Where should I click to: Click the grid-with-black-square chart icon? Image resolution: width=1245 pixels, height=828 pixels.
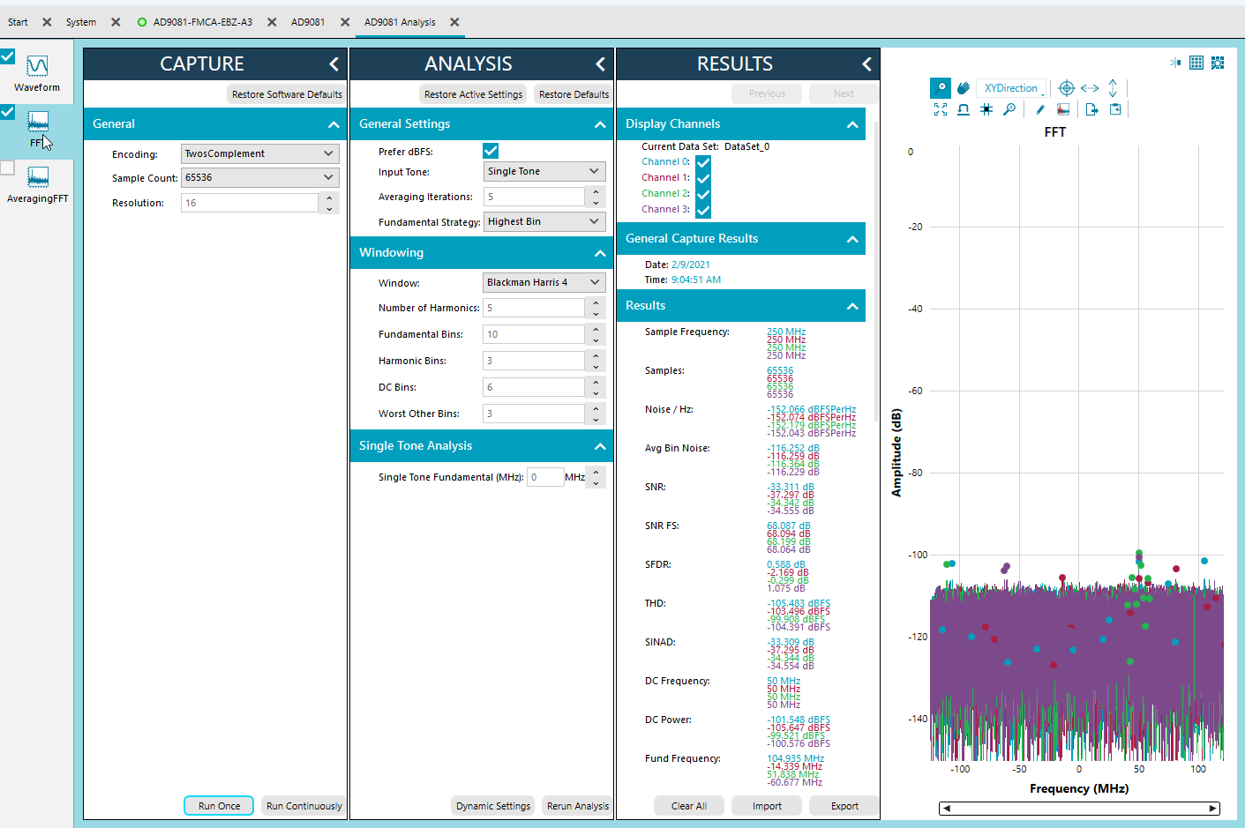pyautogui.click(x=986, y=109)
